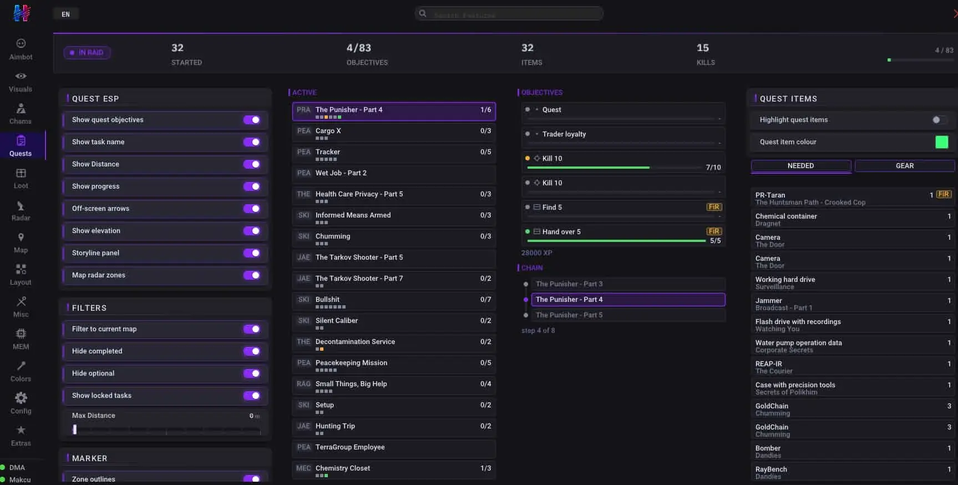Adjust the Max Distance slider handle
958x485 pixels.
pos(75,429)
